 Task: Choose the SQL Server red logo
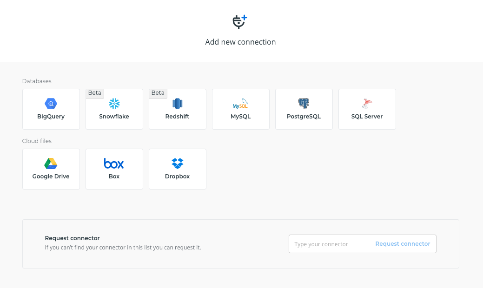click(x=367, y=104)
